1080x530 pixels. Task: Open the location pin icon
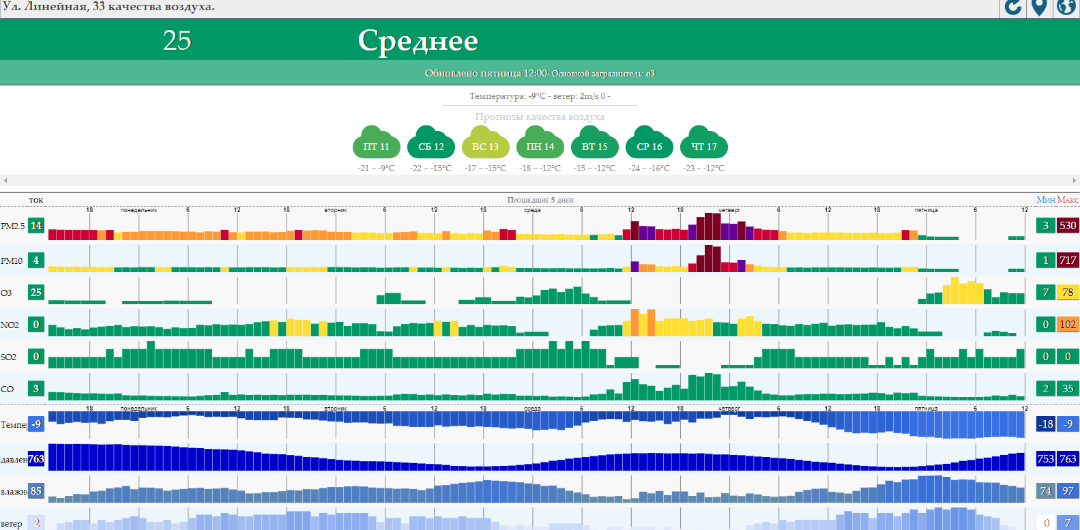tap(1039, 8)
